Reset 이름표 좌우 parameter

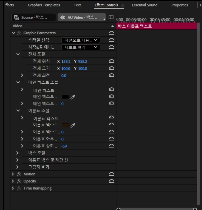click(x=111, y=139)
